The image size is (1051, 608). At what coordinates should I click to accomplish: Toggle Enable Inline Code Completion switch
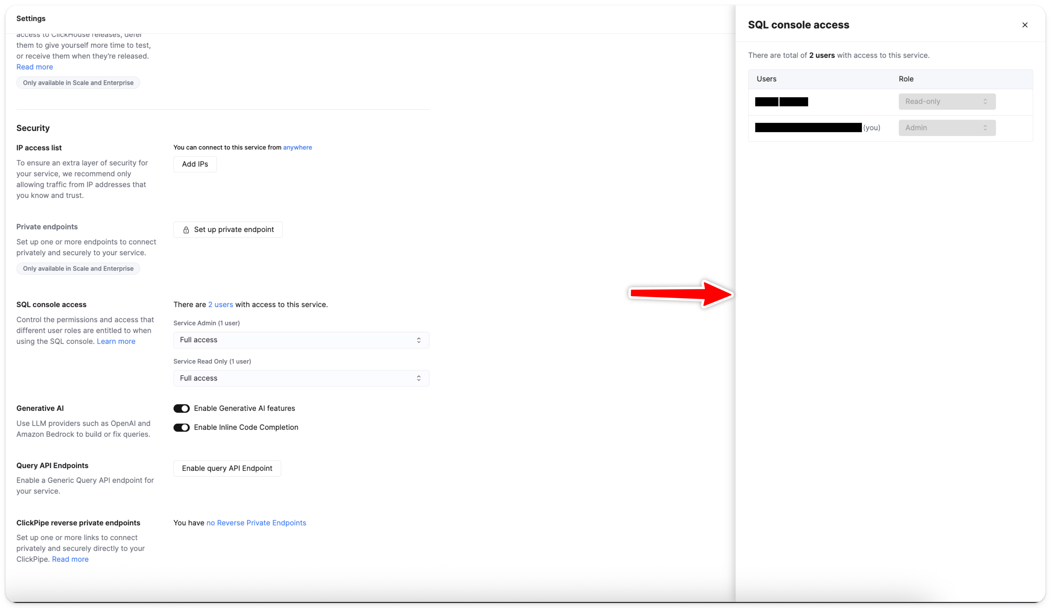[x=181, y=428]
